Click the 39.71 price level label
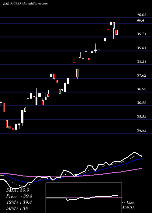The image size is (152, 213). click(141, 34)
